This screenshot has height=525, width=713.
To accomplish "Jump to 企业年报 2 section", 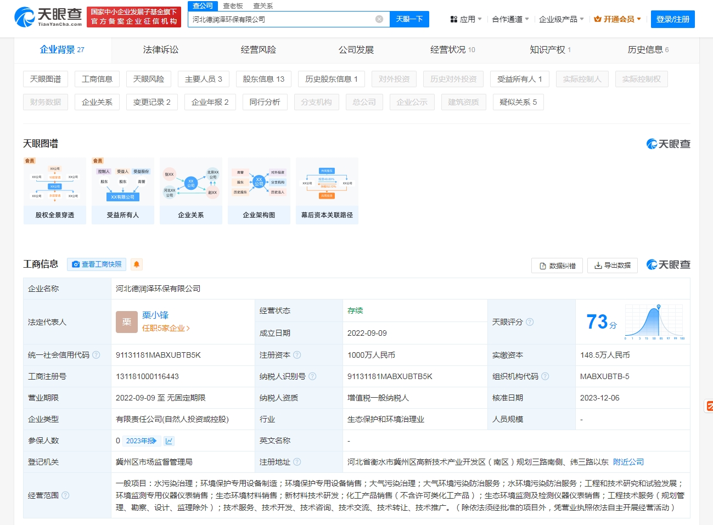I will coord(210,102).
